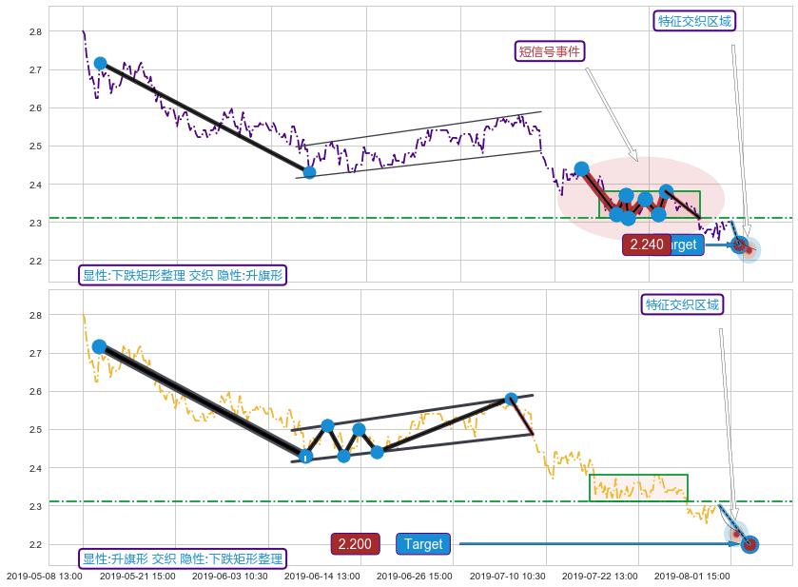Click the target endpoint marker at 2.2 in lower chart
798x587 pixels.
749,544
